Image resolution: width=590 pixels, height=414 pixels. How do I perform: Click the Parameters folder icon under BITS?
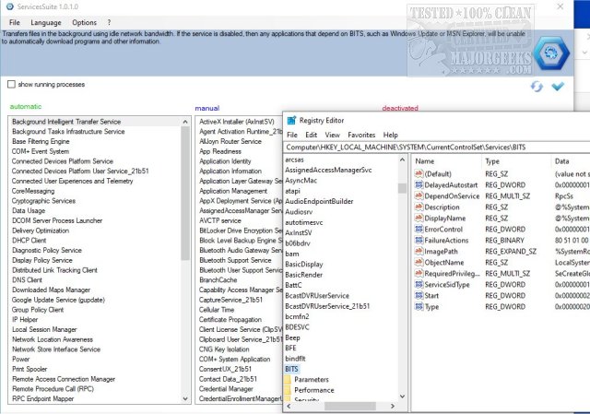[x=288, y=379]
